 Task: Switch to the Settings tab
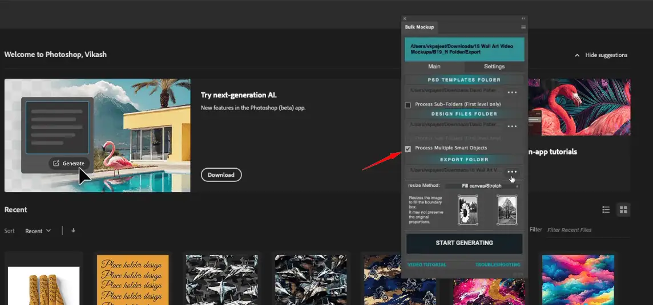(494, 67)
